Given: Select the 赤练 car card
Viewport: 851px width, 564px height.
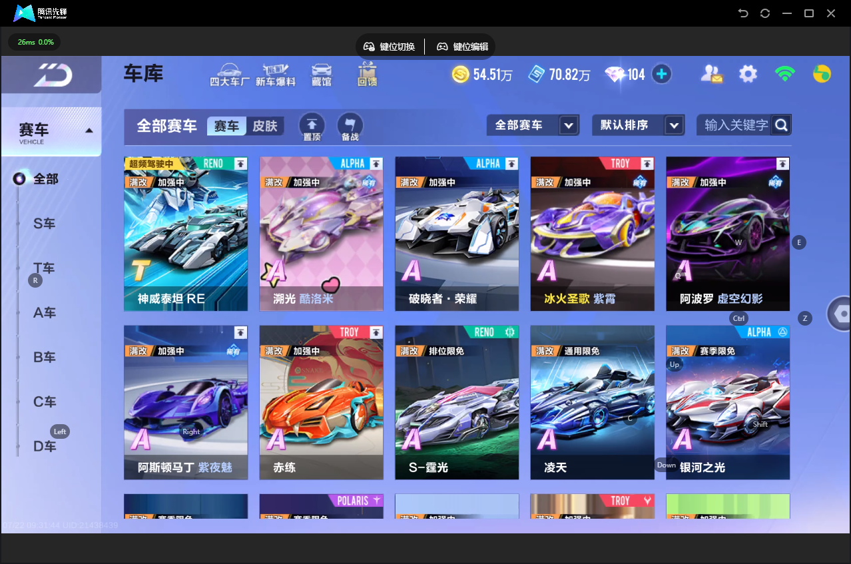Looking at the screenshot, I should (321, 402).
